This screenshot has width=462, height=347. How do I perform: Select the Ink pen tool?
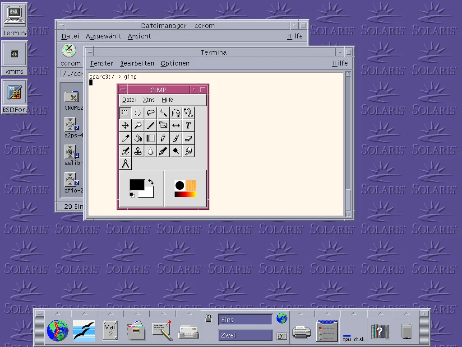pos(163,151)
